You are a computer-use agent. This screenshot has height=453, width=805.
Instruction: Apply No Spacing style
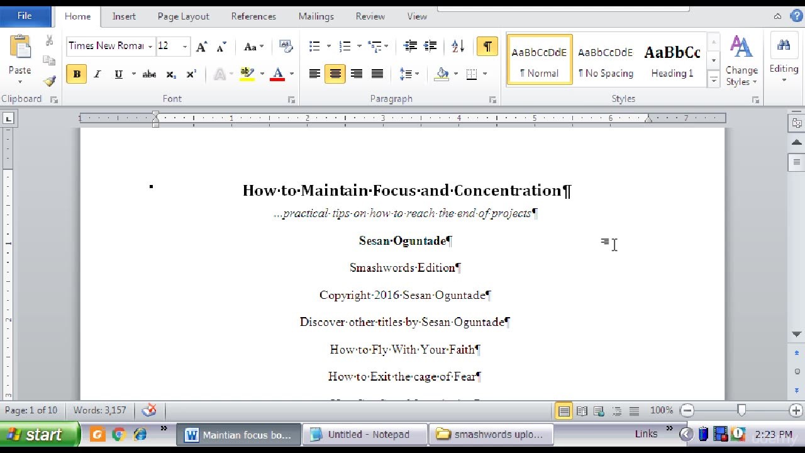pyautogui.click(x=606, y=60)
